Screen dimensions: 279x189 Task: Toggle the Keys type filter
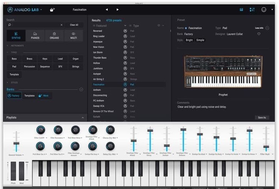tap(45, 59)
